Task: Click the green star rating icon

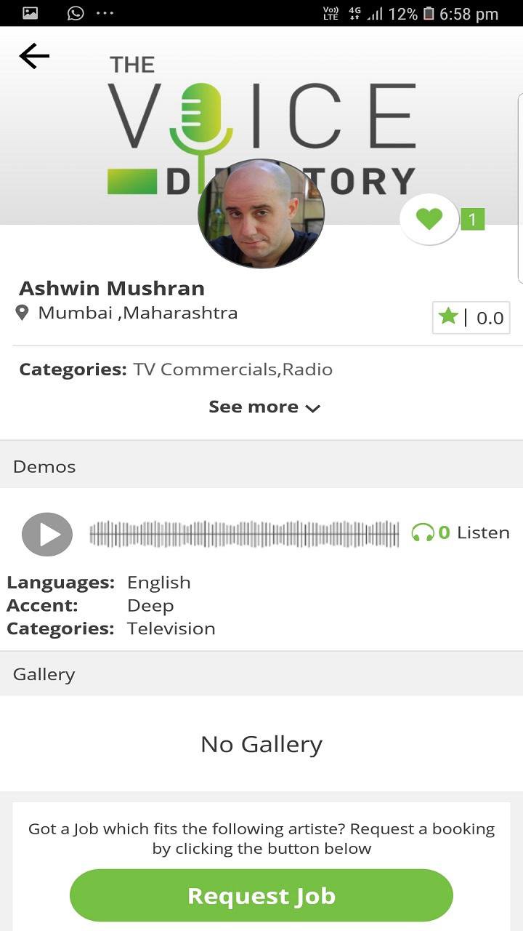Action: click(448, 316)
